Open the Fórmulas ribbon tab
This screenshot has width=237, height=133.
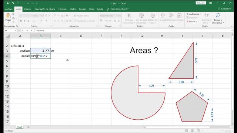(x=63, y=9)
